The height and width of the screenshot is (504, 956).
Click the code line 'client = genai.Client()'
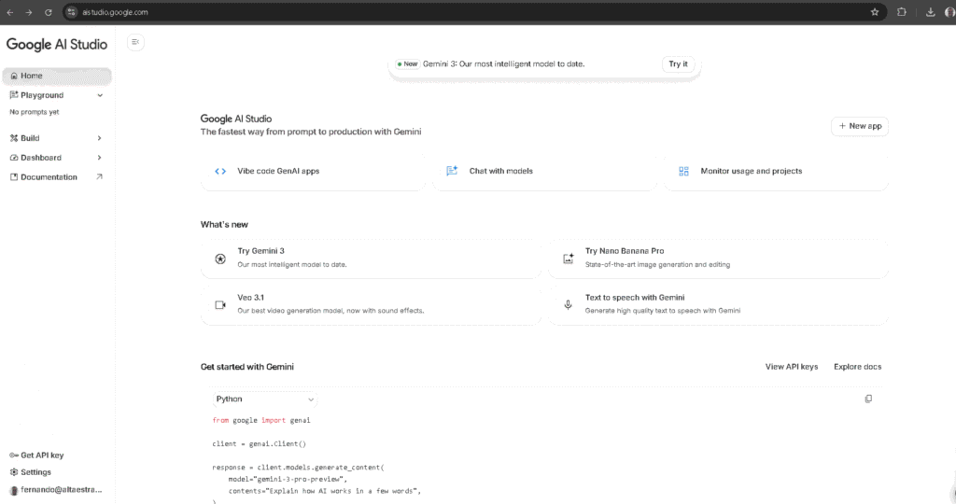point(260,443)
